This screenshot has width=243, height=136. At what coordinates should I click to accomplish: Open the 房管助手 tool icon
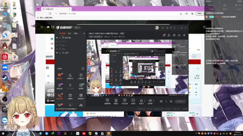[x=70, y=76]
